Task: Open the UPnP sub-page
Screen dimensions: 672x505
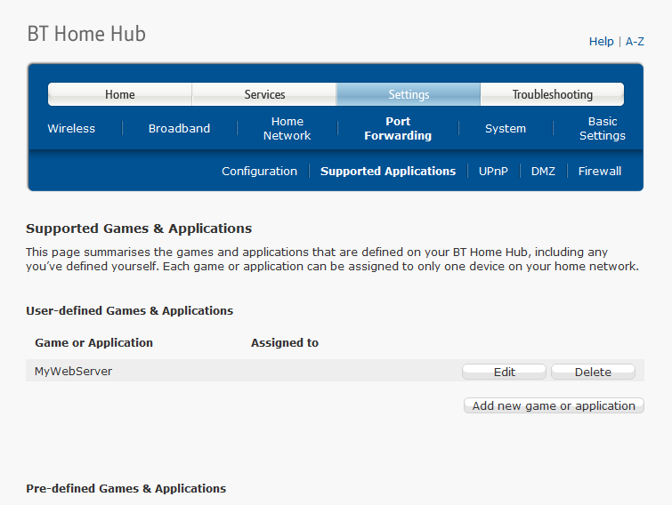Action: tap(493, 171)
